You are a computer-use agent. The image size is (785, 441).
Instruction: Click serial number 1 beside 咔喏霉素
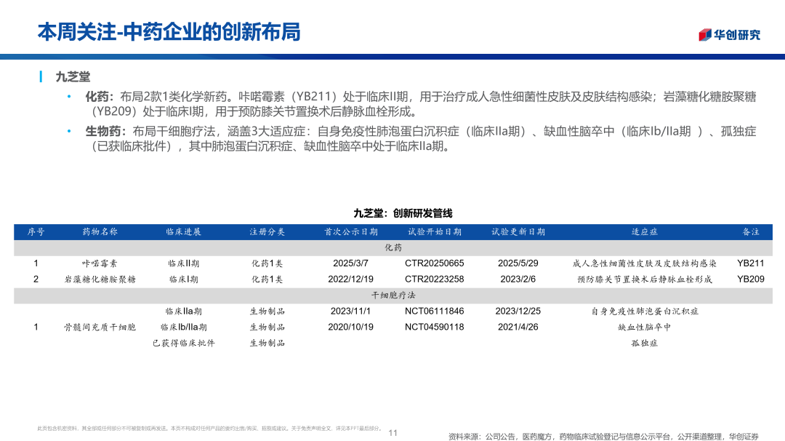(x=36, y=263)
